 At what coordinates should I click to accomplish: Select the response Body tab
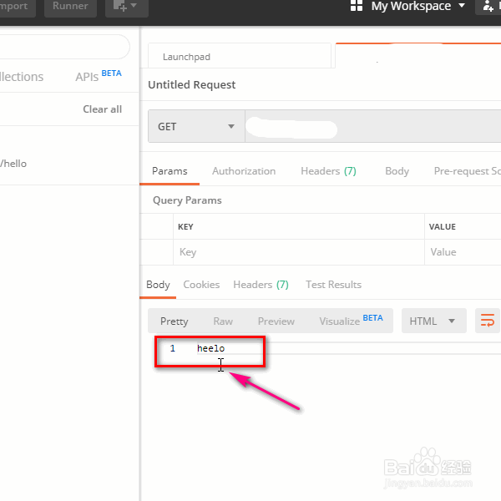coord(158,285)
